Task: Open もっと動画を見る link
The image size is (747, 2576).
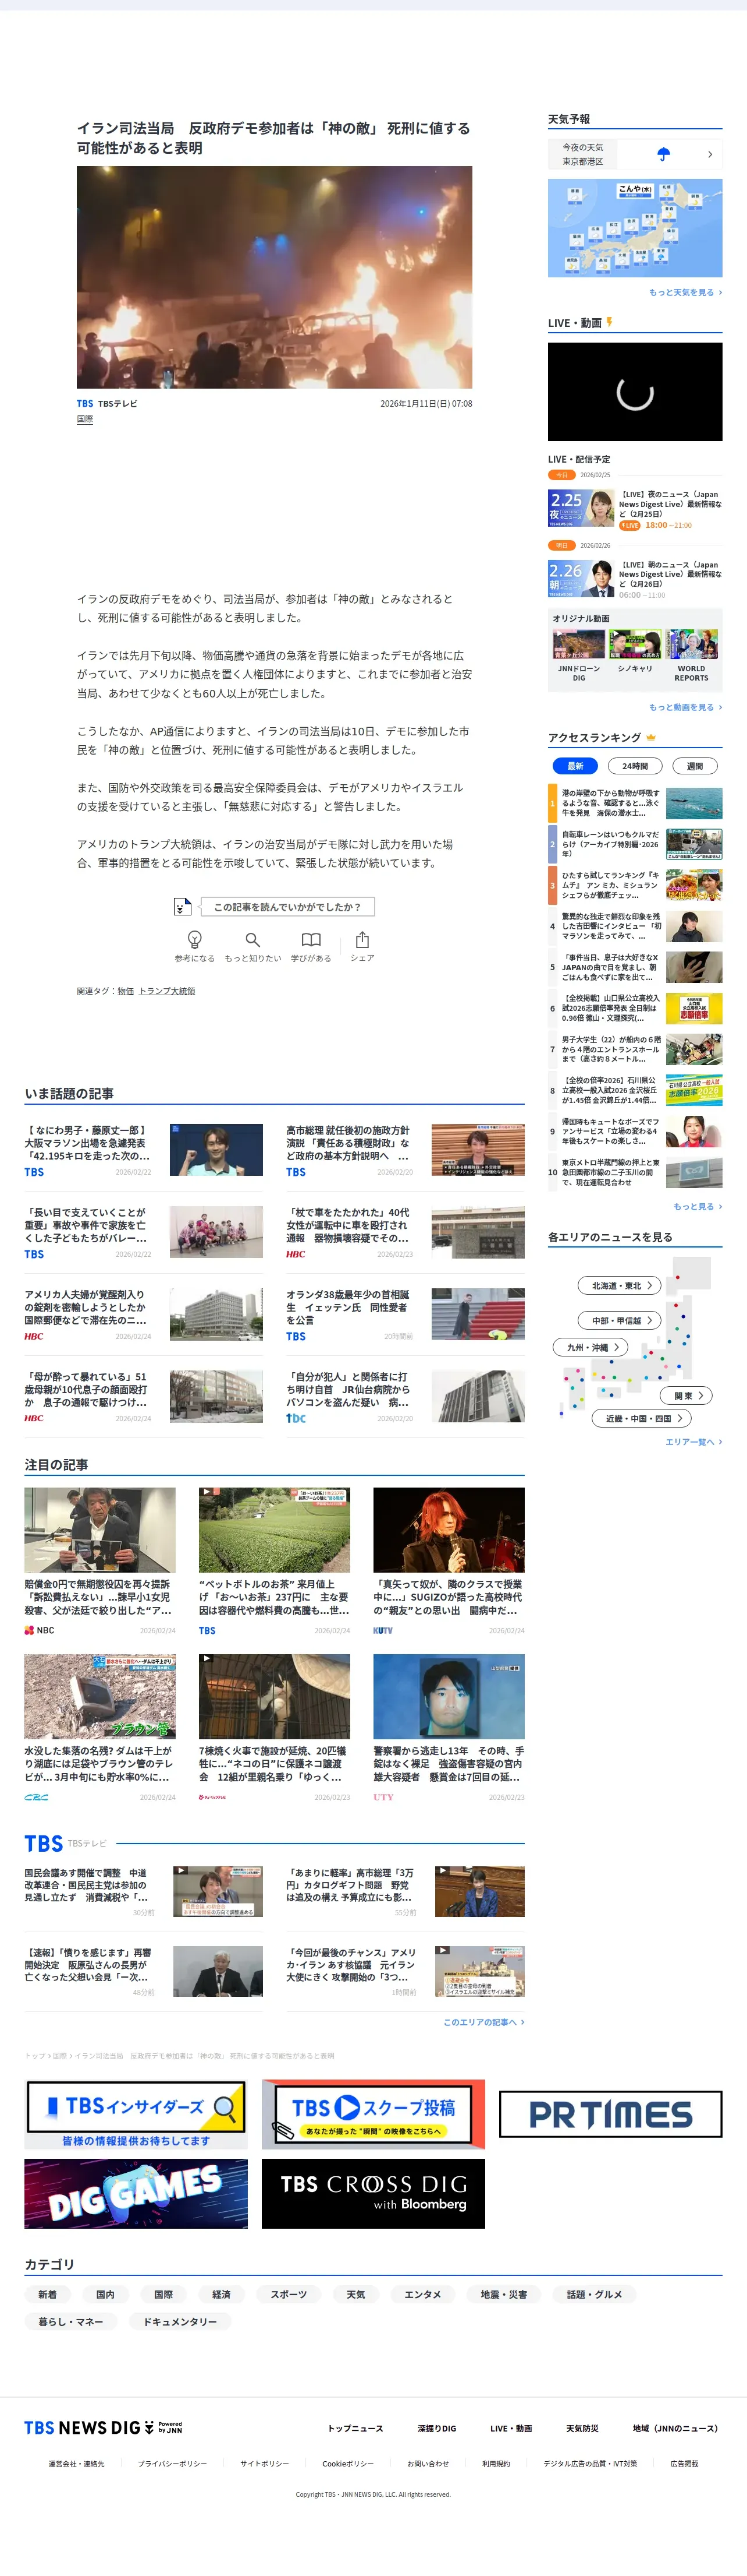Action: [685, 707]
